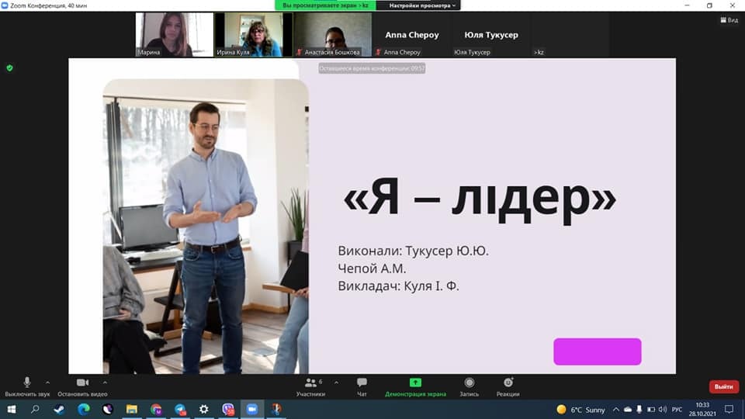
Task: Select Марина's video thumbnail
Action: [174, 34]
